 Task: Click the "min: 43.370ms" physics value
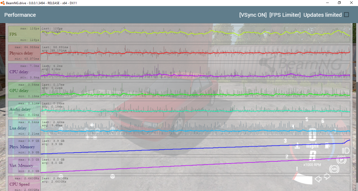pyautogui.click(x=27, y=59)
